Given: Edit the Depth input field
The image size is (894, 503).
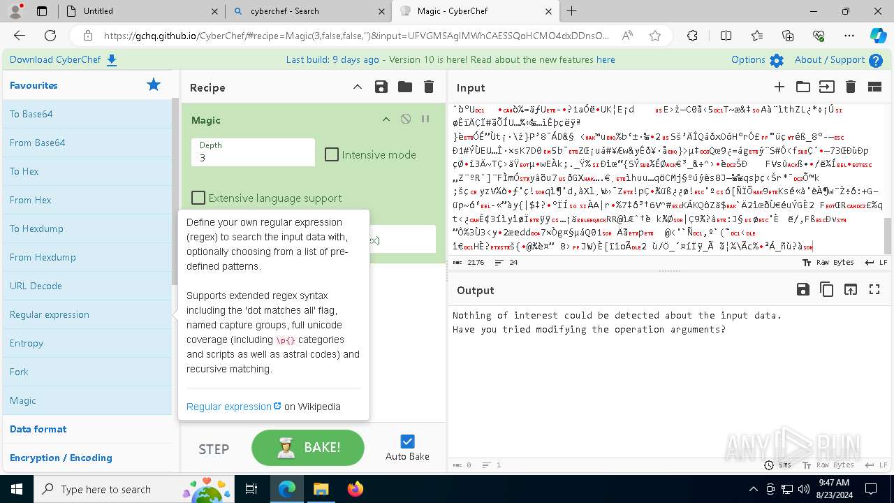Looking at the screenshot, I should tap(253, 152).
